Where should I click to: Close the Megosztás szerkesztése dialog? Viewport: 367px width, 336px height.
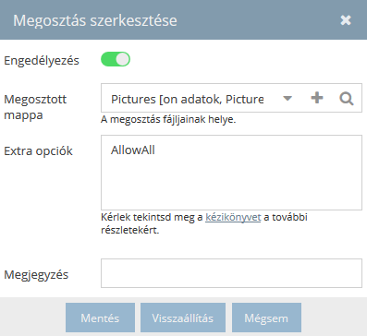346,20
